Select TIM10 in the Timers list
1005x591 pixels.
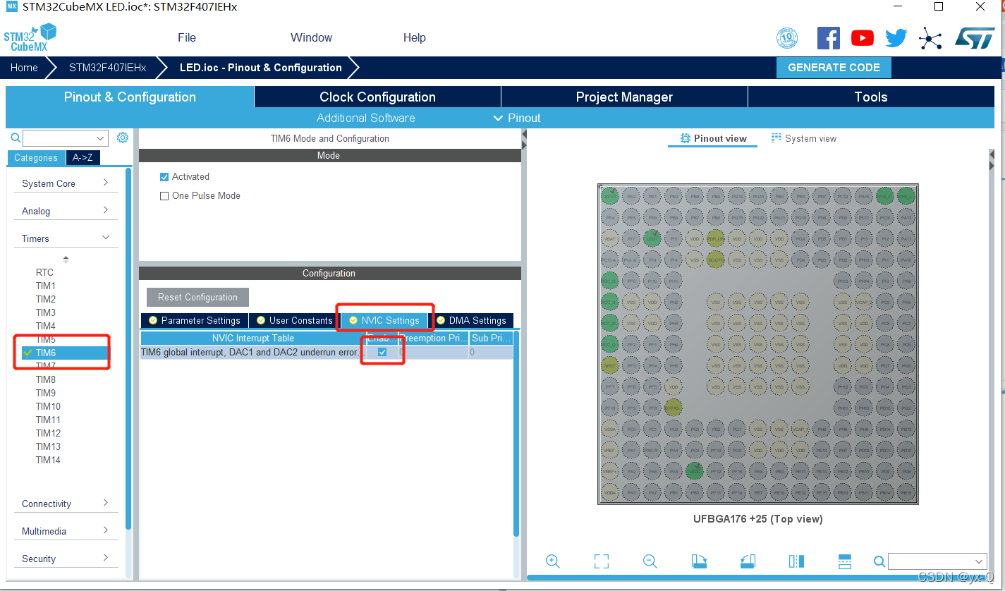(x=48, y=406)
